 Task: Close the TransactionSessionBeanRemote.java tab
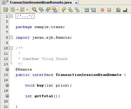(76, 3)
